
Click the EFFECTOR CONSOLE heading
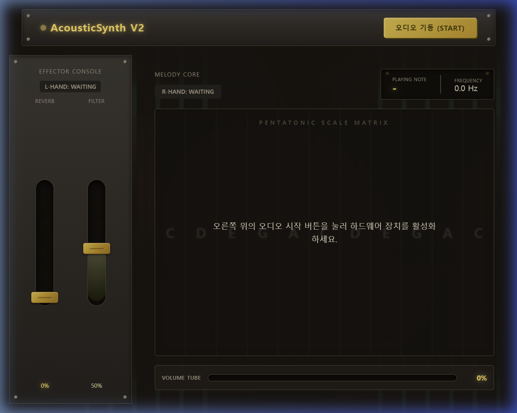(x=70, y=72)
